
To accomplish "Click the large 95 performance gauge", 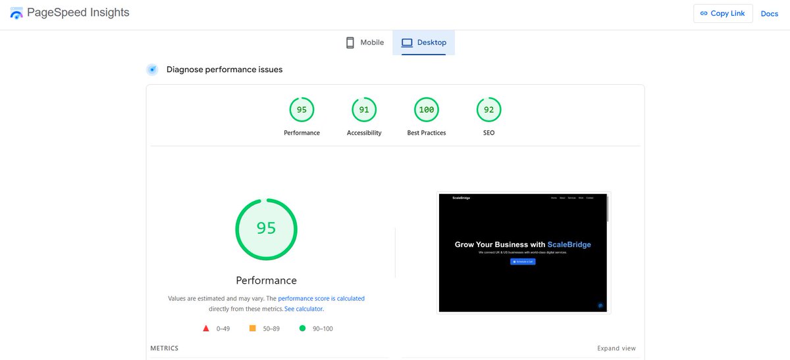I will (x=266, y=229).
